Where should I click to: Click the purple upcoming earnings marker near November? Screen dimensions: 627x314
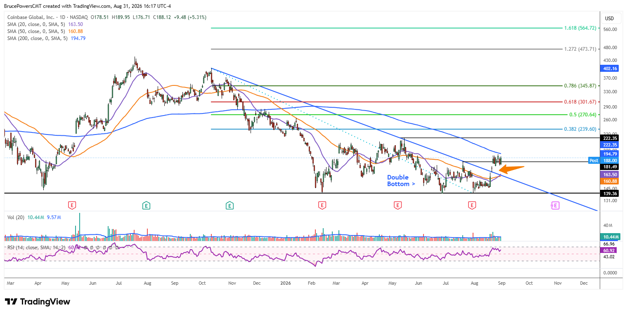pos(555,205)
